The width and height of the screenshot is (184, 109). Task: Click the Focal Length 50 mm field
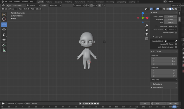point(171,16)
